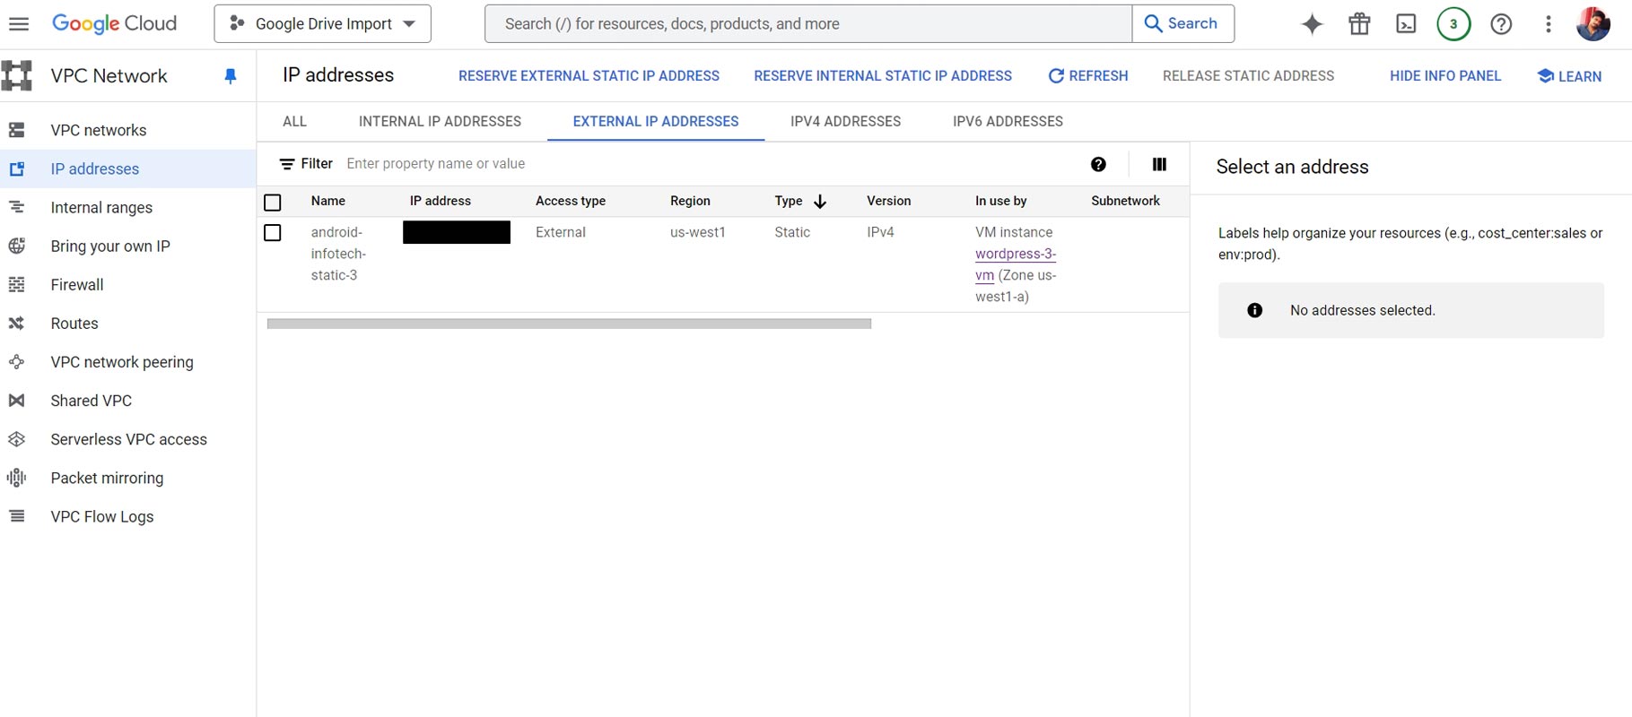
Task: Click the VPC Network product icon
Action: pyautogui.click(x=17, y=76)
